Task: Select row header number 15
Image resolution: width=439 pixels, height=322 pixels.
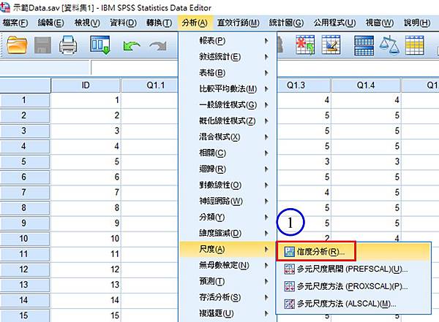Action: (x=25, y=315)
